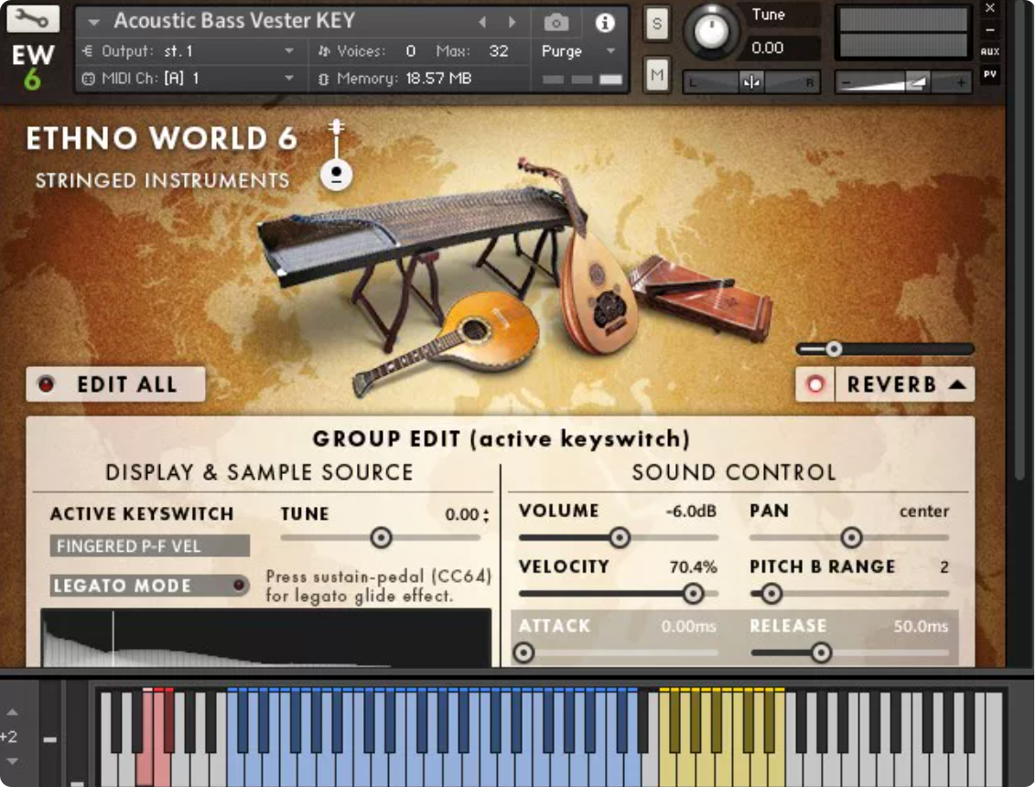1036x787 pixels.
Task: Click the VOLUME -6.0dB value
Action: tap(690, 511)
